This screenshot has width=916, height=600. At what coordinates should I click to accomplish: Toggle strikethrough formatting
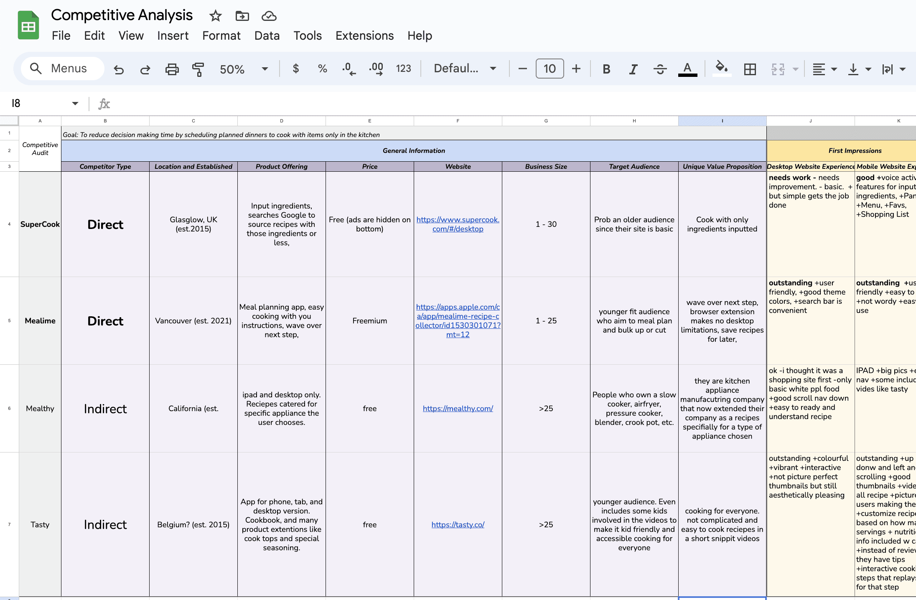[660, 69]
